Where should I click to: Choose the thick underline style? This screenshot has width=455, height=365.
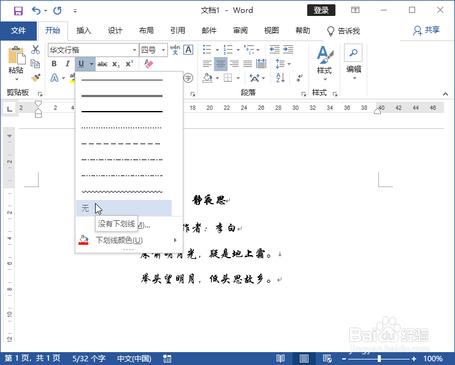coord(122,112)
